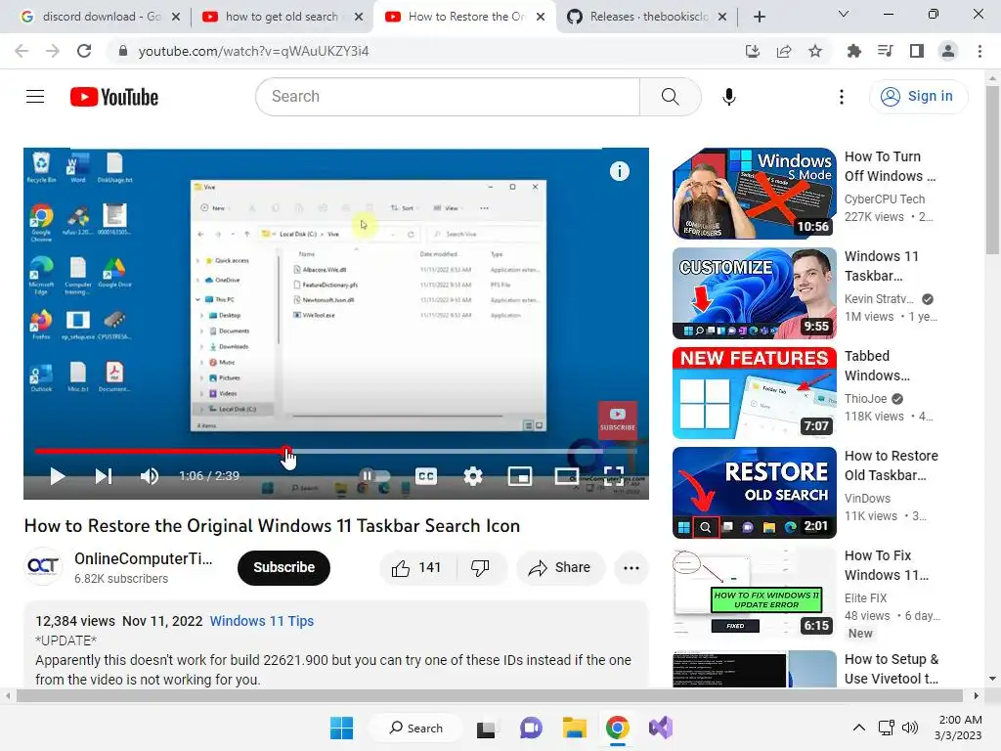
Task: Toggle the Chrome side panel
Action: pyautogui.click(x=917, y=51)
